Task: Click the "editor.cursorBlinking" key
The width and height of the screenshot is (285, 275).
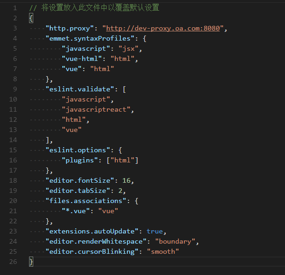Action: pyautogui.click(x=92, y=252)
